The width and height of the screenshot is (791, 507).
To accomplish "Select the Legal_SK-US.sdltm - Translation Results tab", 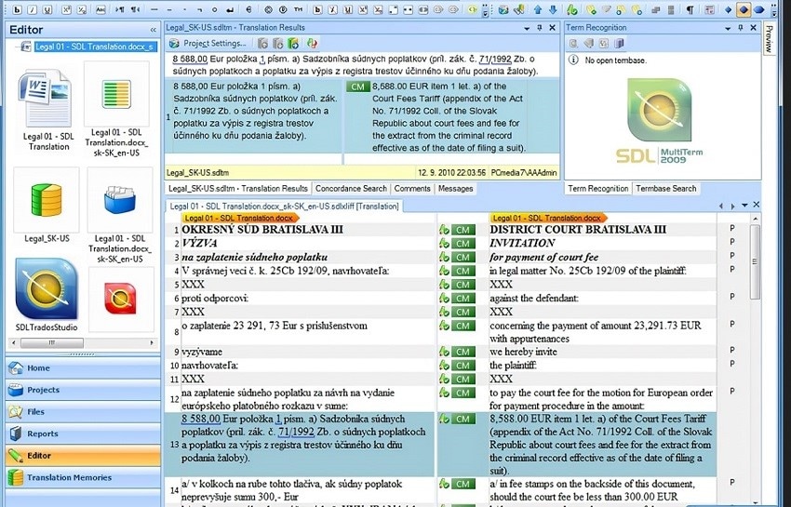I will [x=238, y=189].
